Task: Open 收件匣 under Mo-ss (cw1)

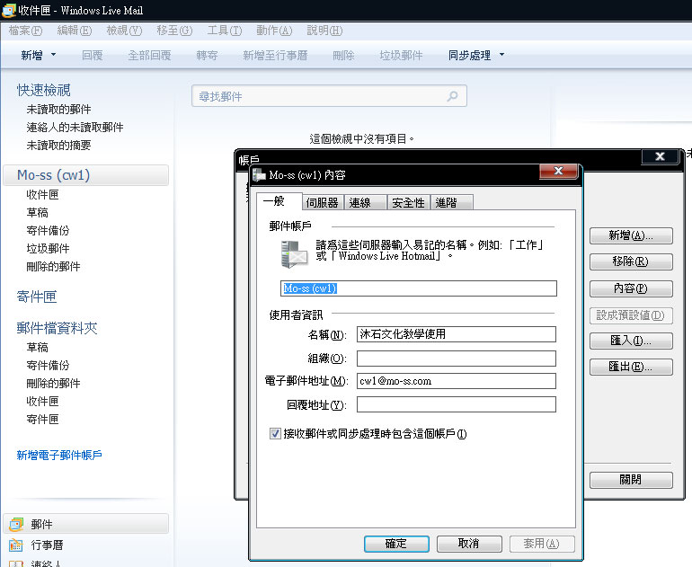Action: pos(42,195)
